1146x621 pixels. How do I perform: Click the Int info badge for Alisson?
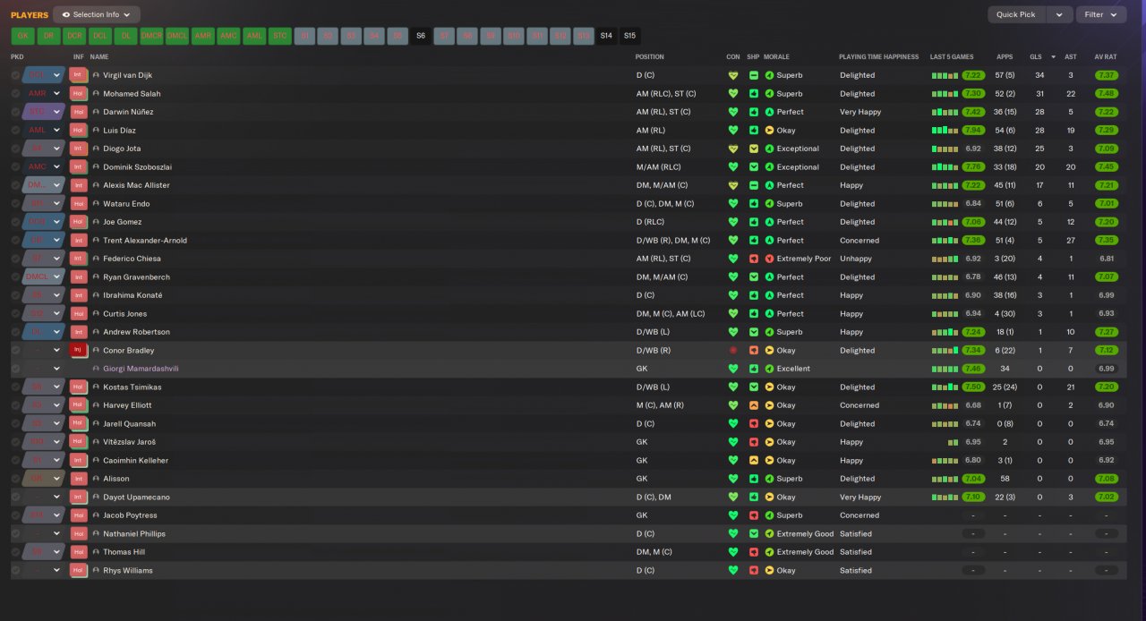(x=79, y=479)
